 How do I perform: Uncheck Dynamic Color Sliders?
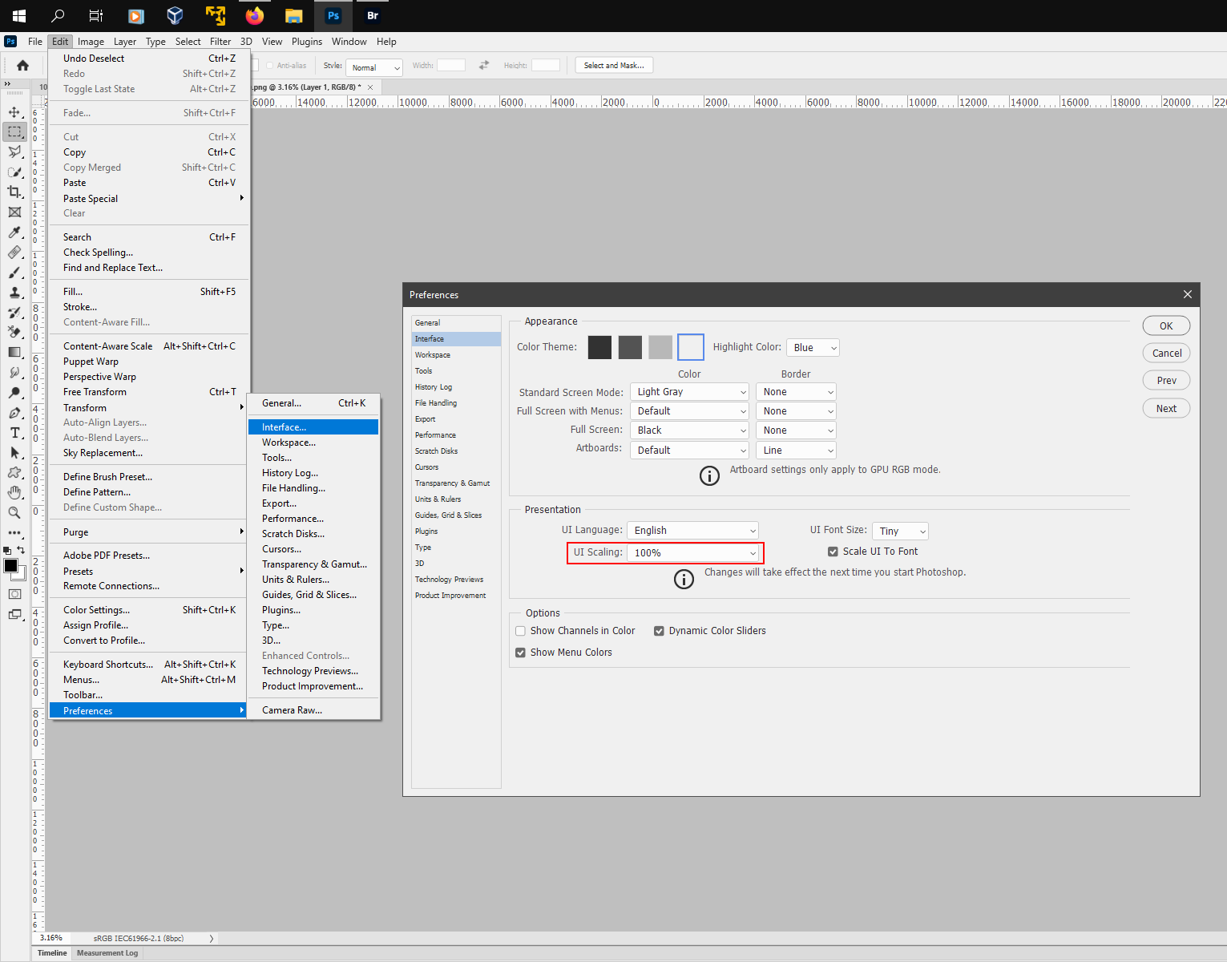click(x=659, y=631)
